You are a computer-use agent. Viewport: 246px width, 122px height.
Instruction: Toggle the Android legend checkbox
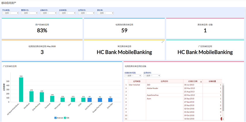point(55,118)
